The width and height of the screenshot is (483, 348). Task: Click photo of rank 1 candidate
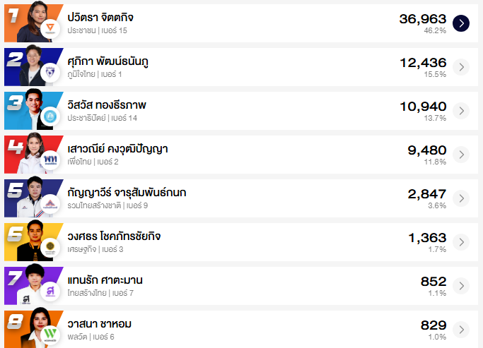(x=33, y=20)
